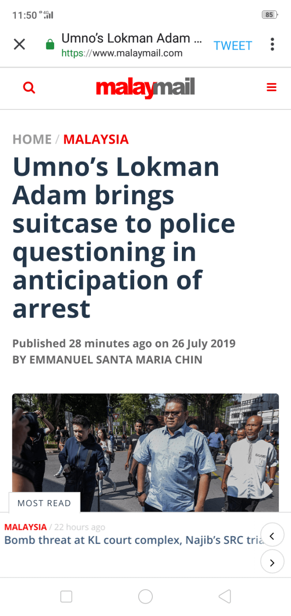This screenshot has height=616, width=291.
Task: Tap the red MALAYSIA tag in most read
Action: pos(25,527)
